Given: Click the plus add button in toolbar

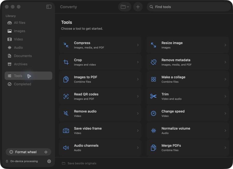Looking at the screenshot, I should (x=138, y=7).
